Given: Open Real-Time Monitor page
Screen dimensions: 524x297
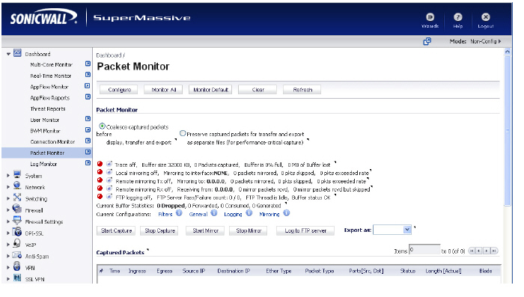Looking at the screenshot, I should (50, 76).
